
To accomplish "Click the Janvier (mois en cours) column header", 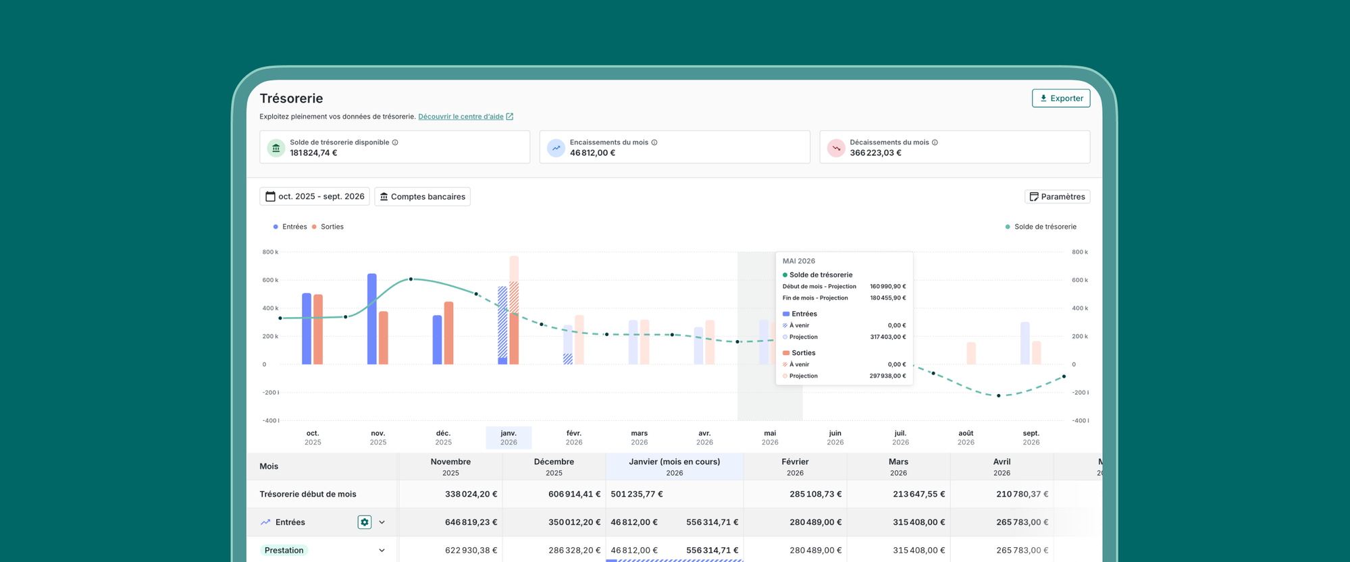I will (x=674, y=466).
